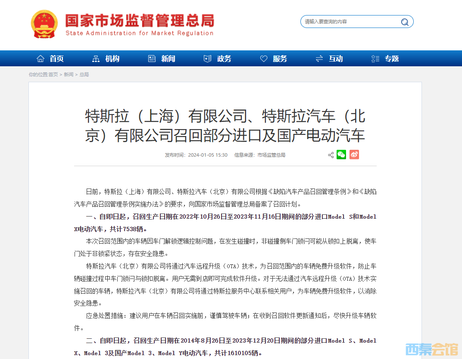Viewport: 462px width, 359px height.
Task: Click the list icon beside 专题
Action: (375, 59)
